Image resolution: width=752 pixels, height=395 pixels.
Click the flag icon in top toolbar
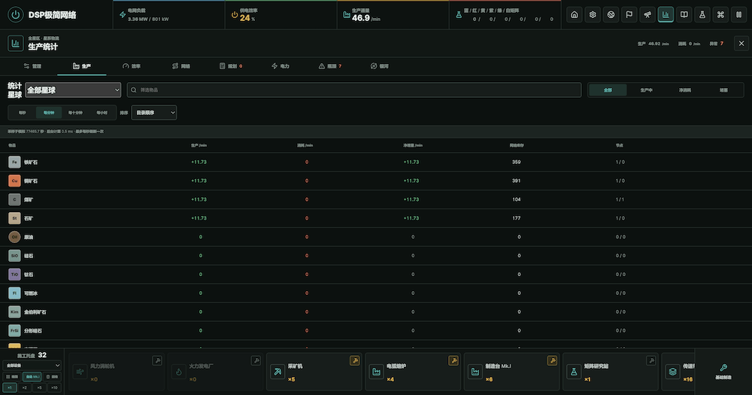629,15
